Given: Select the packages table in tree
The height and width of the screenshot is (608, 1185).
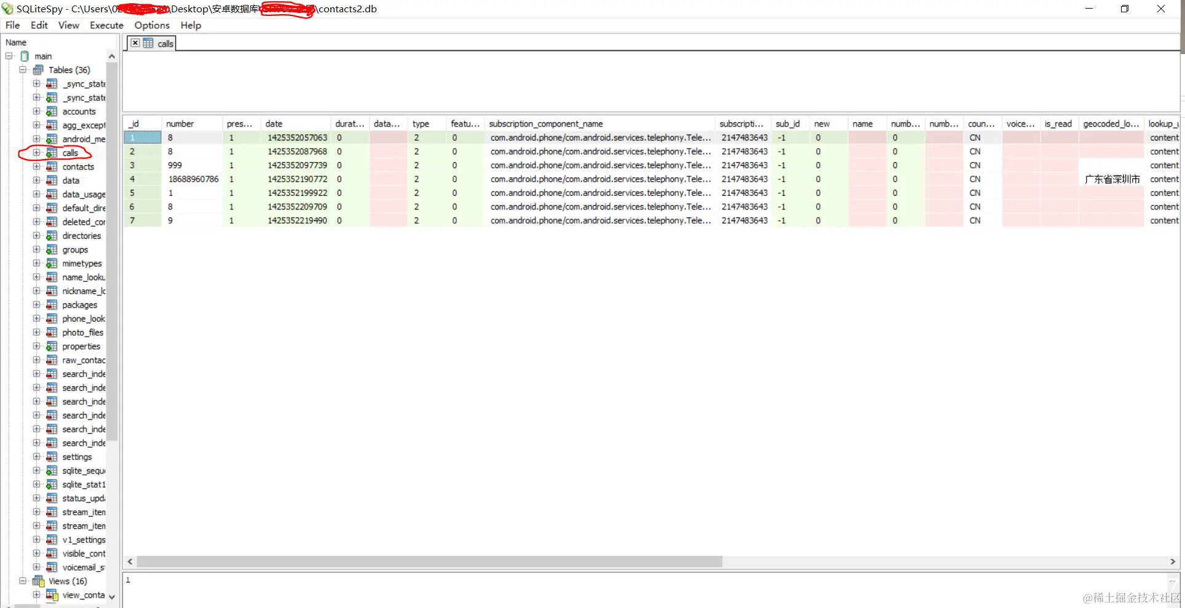Looking at the screenshot, I should pos(79,305).
